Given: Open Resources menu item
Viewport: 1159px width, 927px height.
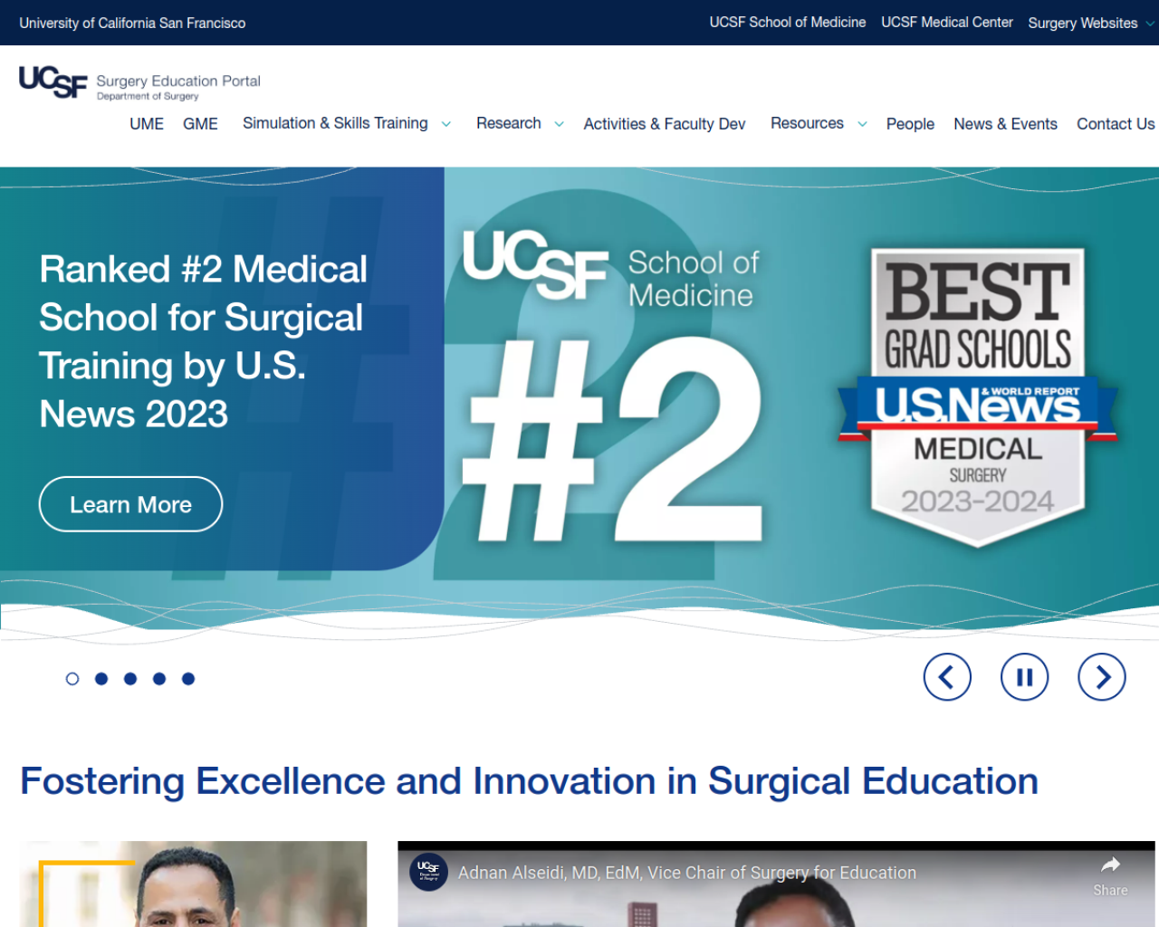Looking at the screenshot, I should (x=807, y=123).
